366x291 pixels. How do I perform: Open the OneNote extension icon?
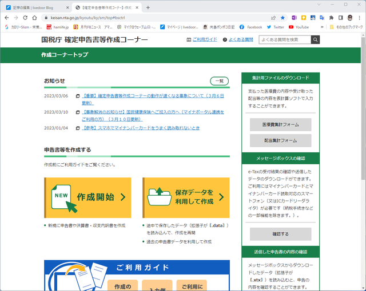click(x=294, y=18)
